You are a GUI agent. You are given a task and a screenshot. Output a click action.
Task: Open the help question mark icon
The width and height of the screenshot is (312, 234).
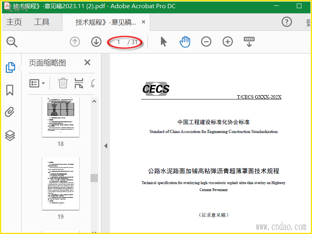tap(287, 22)
